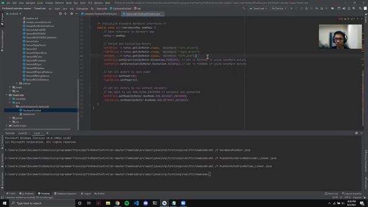Click the Debug app bug icon
368x207 pixels.
(x=306, y=9)
